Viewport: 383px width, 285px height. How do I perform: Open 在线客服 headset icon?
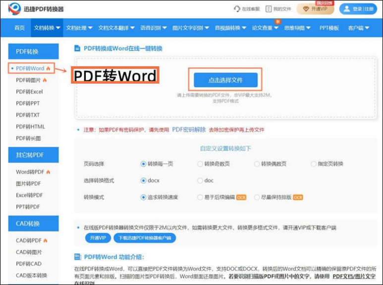tap(236, 9)
